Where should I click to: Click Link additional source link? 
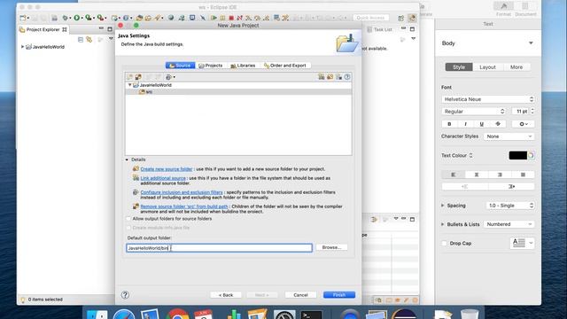pos(163,178)
